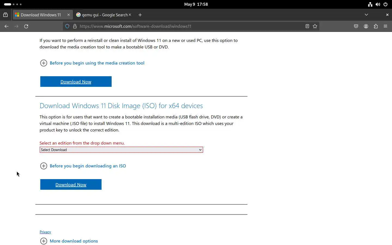This screenshot has height=245, width=392.
Task: Open the tracking protection shield icon
Action: tap(67, 26)
